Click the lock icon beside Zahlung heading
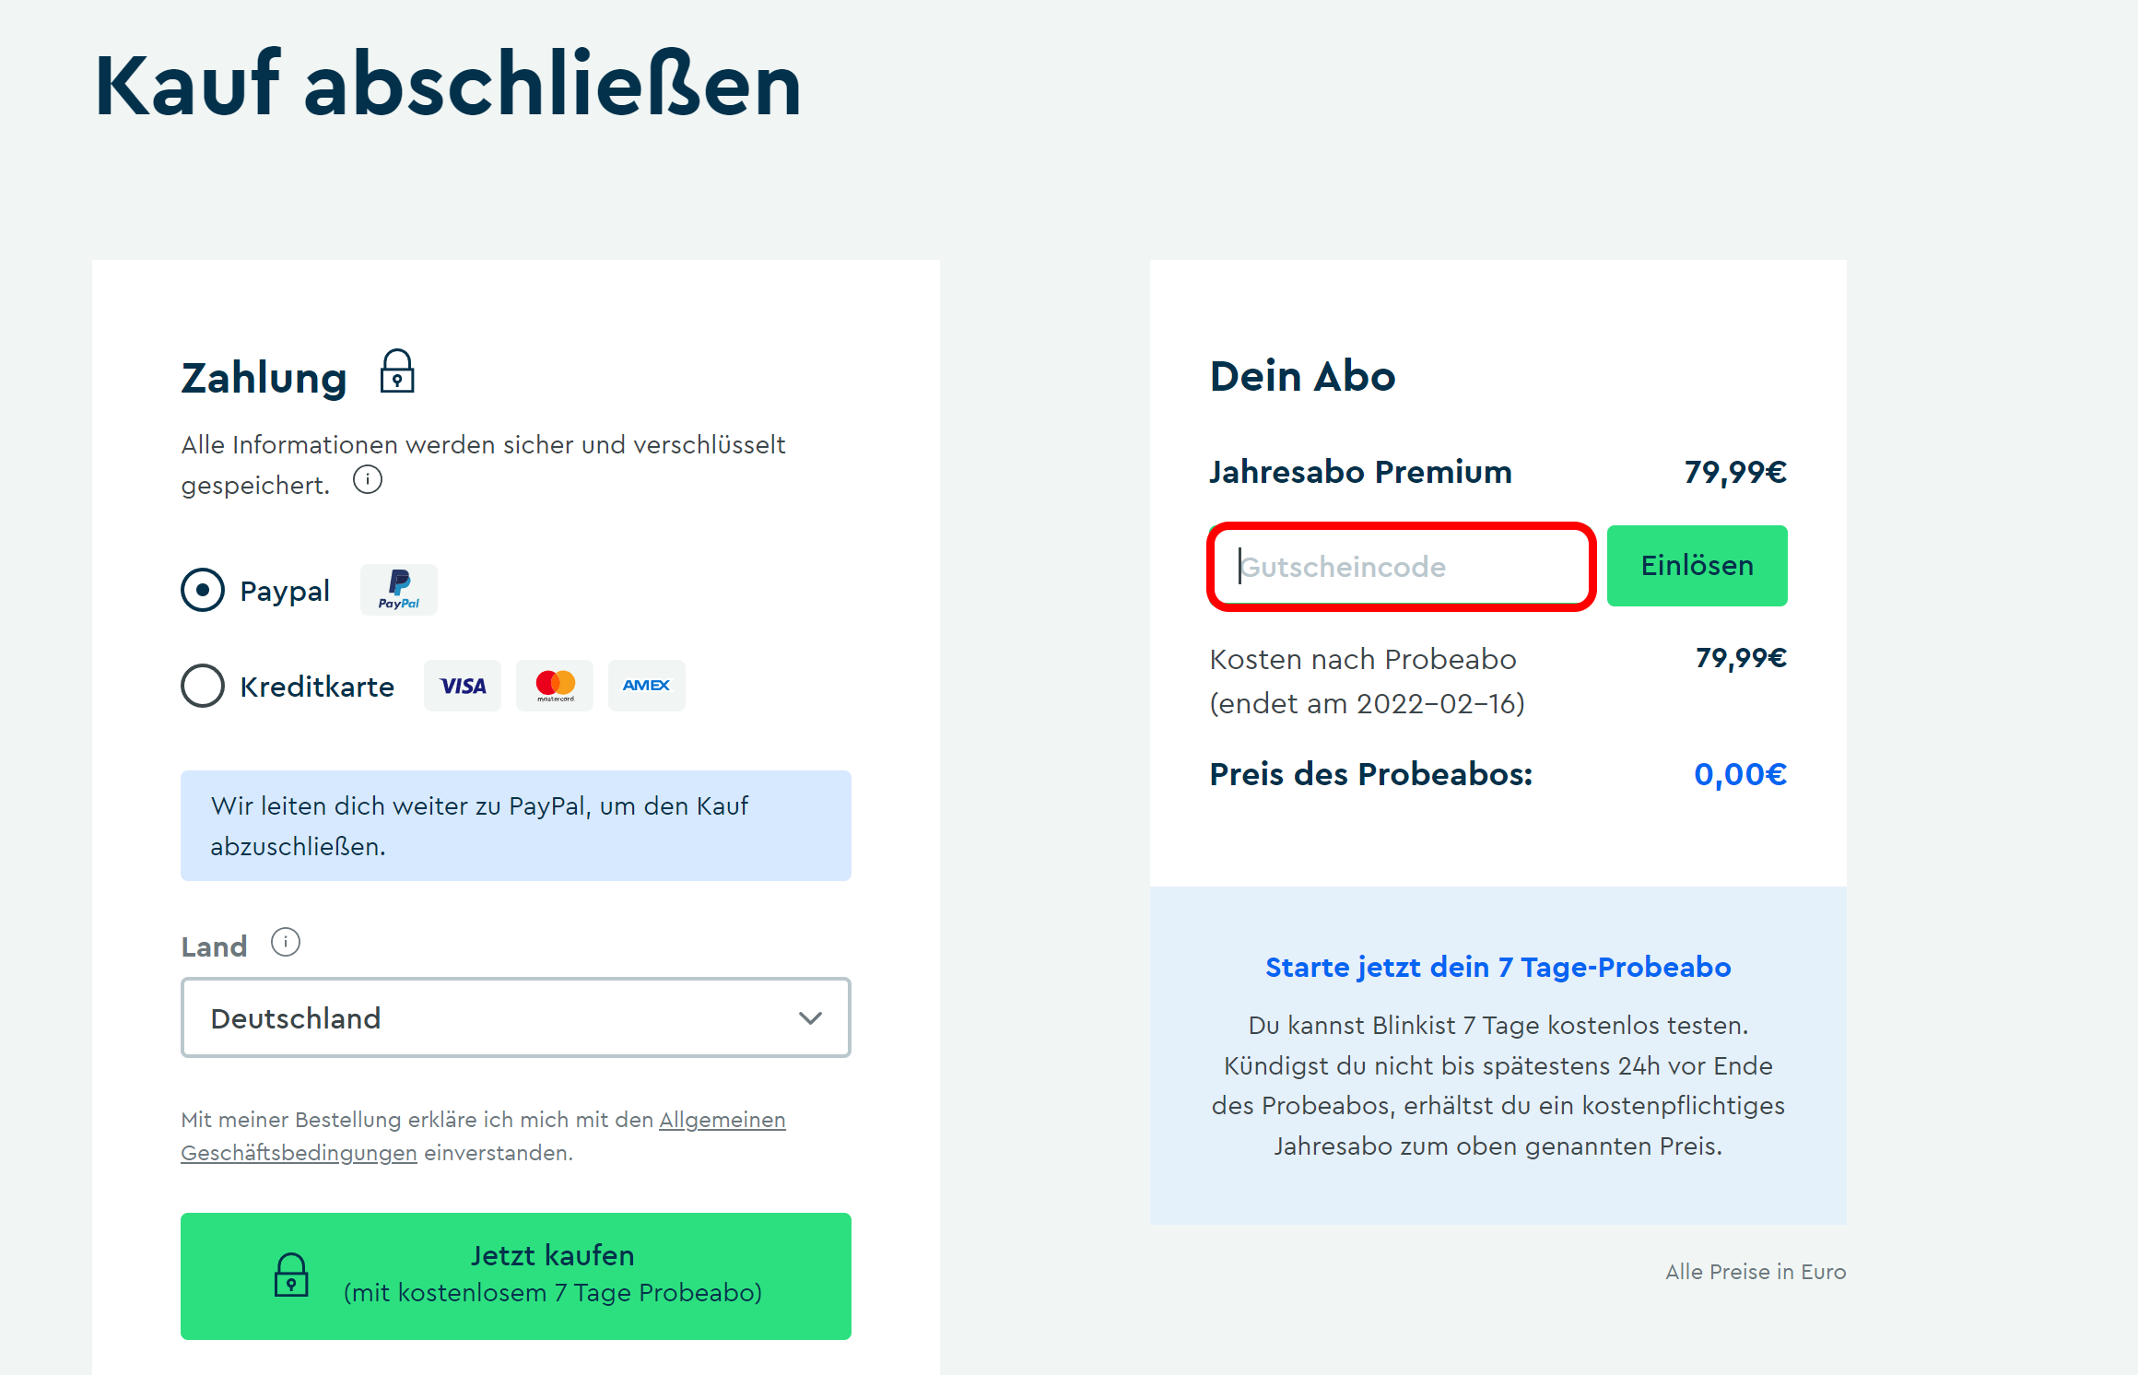Viewport: 2138px width, 1375px height. (397, 371)
